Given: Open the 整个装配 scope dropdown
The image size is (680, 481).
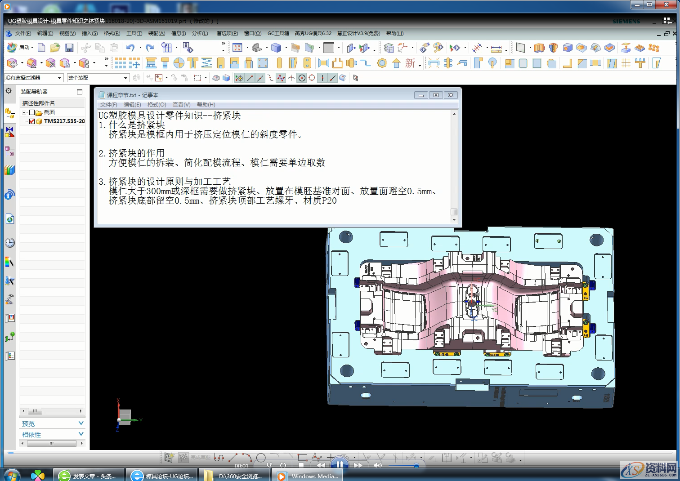Looking at the screenshot, I should [126, 77].
